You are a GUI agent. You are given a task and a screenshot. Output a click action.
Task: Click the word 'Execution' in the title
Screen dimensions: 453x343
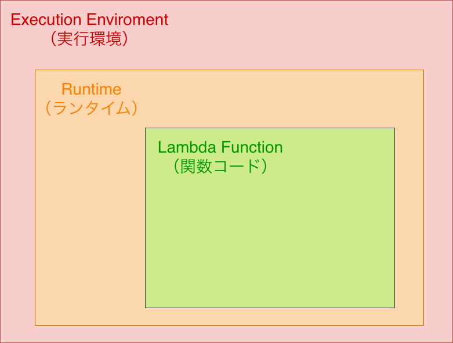point(46,20)
